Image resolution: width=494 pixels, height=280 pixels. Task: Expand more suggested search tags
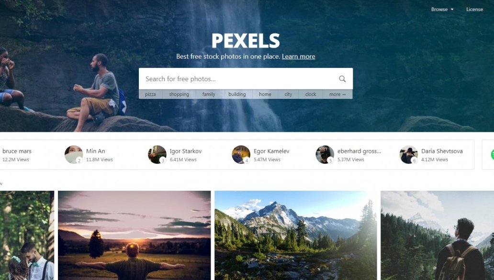[x=337, y=95]
